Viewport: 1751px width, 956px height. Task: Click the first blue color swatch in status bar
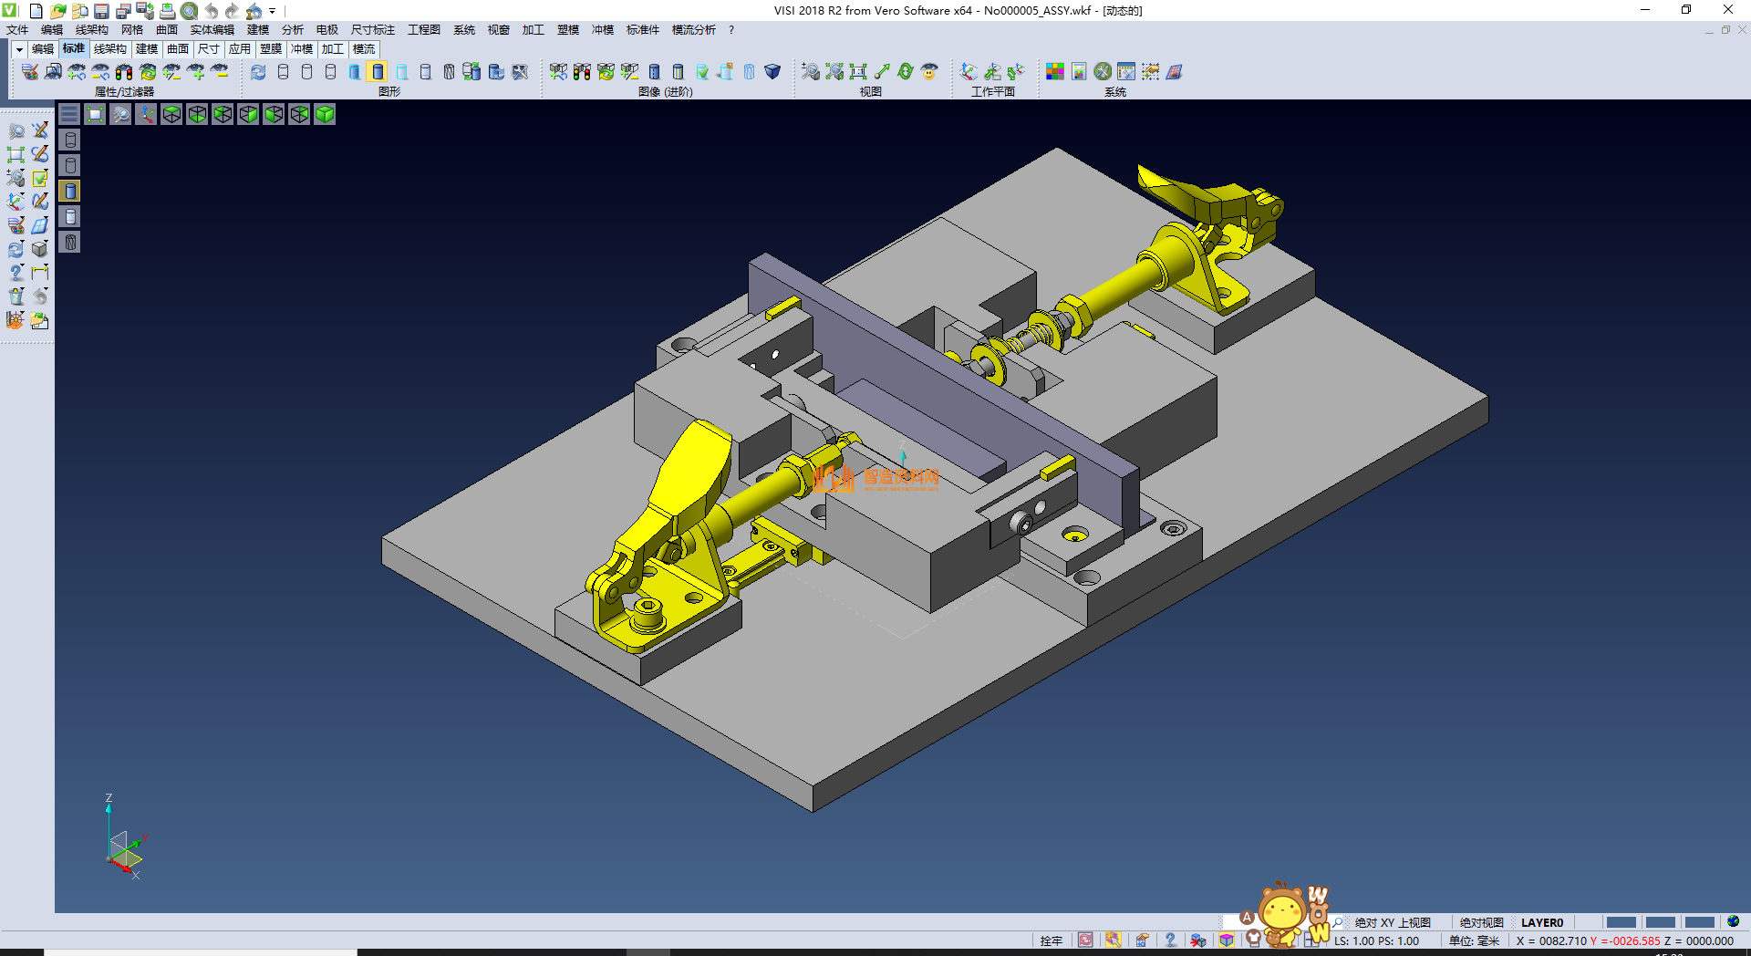(x=1621, y=922)
